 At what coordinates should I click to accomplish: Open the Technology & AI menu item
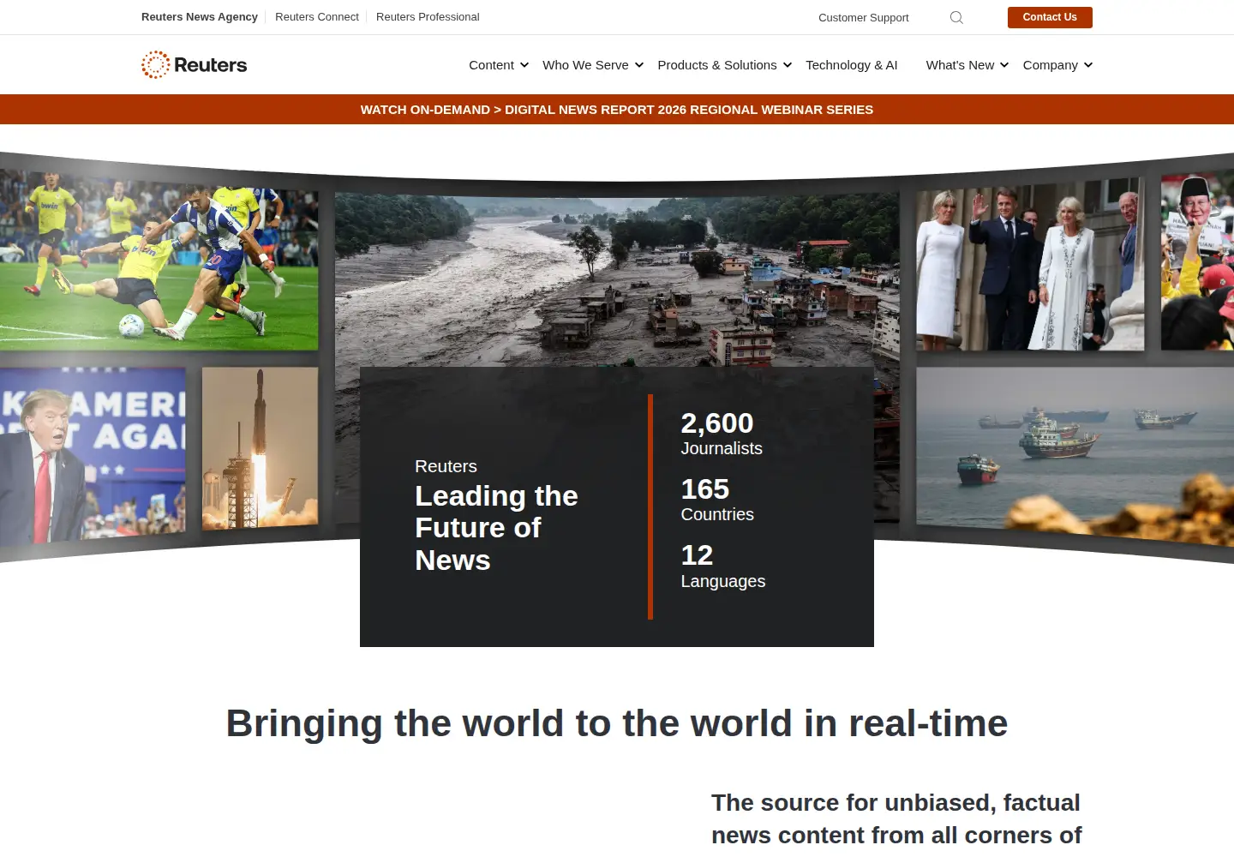[x=851, y=65]
